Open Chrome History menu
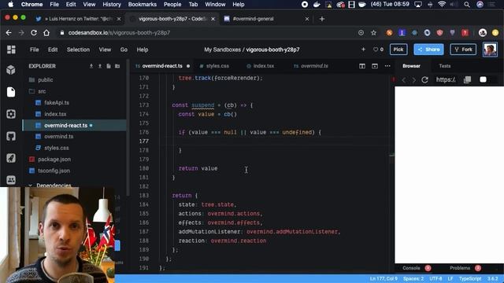504x283 pixels. 112,5
